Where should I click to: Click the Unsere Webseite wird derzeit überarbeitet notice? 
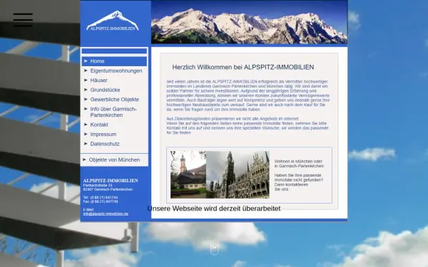pos(214,209)
